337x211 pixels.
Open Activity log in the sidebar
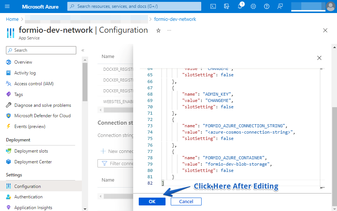tap(25, 73)
